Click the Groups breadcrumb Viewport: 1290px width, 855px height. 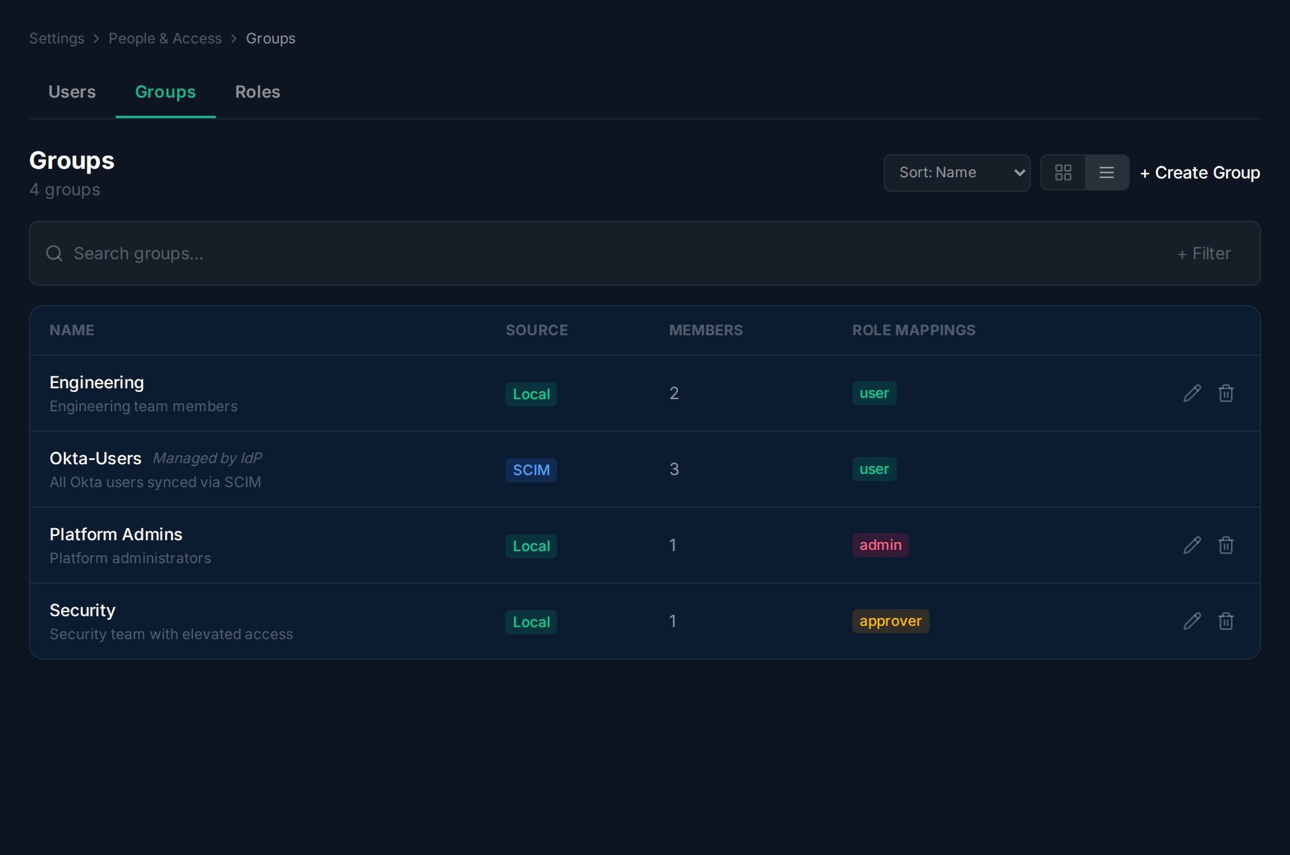click(x=271, y=38)
